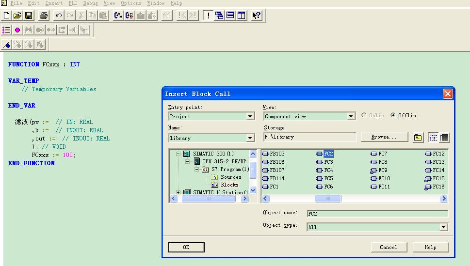Click the Save floppy disk icon
470x266 pixels.
click(x=29, y=16)
